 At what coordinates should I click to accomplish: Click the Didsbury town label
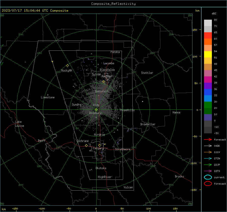[x=95, y=113]
